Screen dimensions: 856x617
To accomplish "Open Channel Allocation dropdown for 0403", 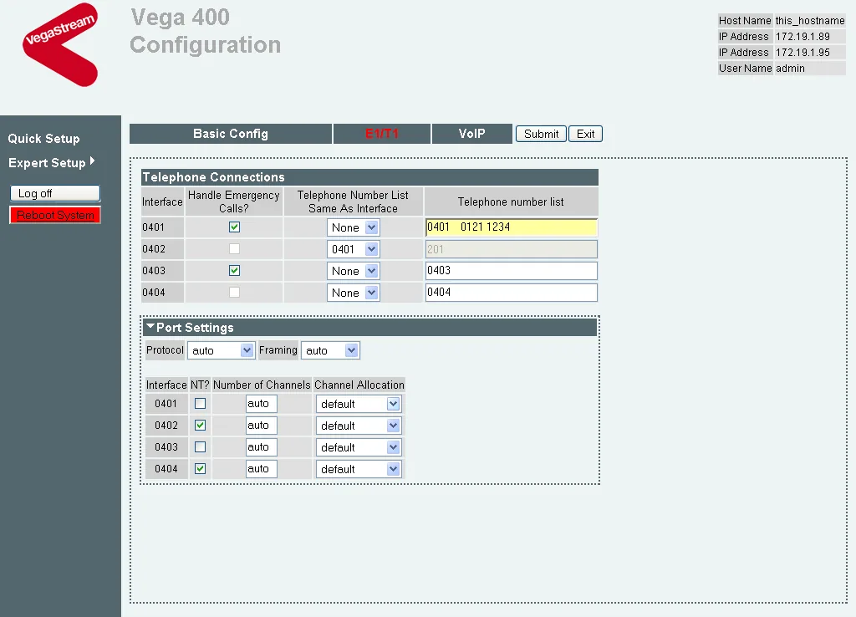I will [358, 448].
